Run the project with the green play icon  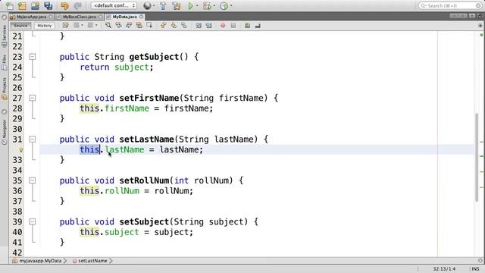click(x=190, y=5)
